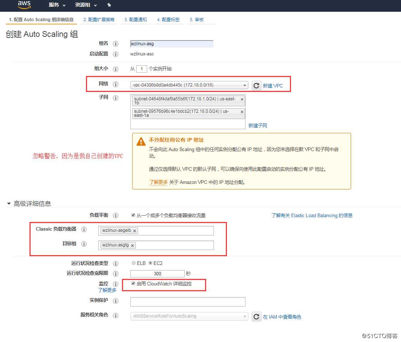The width and height of the screenshot is (401, 342).
Task: Go to step 2 配置扩展策略 tab
Action: [x=99, y=20]
